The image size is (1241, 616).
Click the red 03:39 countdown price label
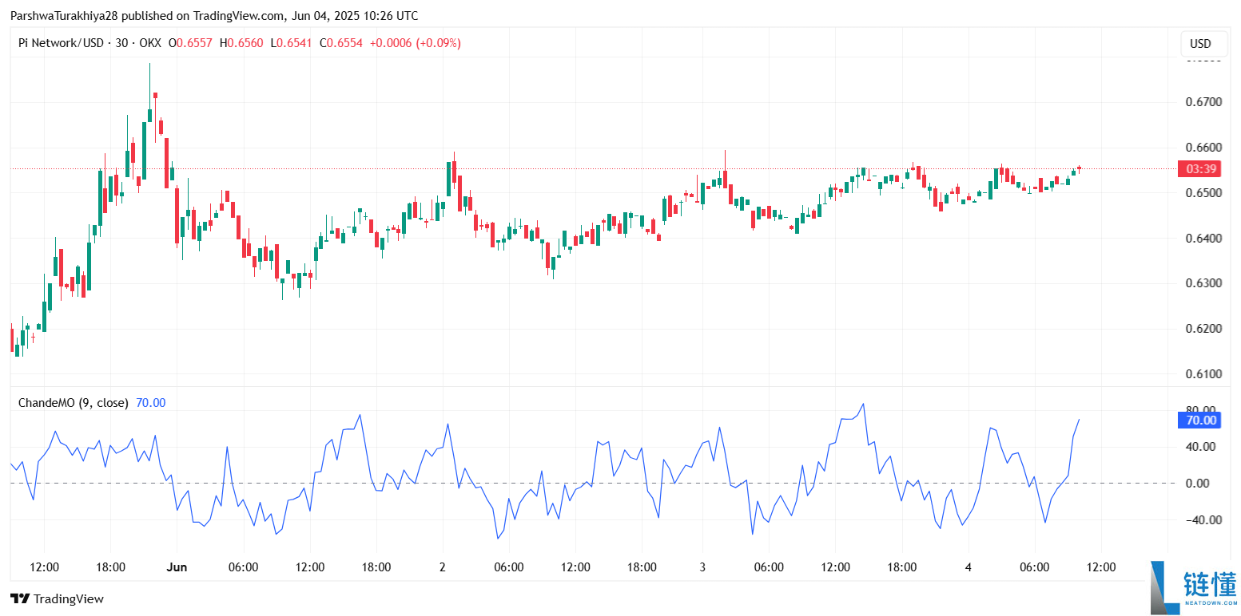point(1201,169)
